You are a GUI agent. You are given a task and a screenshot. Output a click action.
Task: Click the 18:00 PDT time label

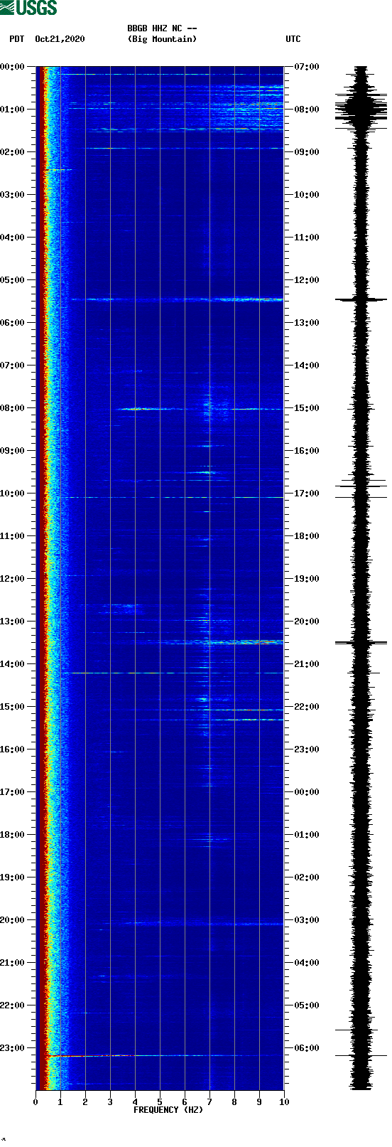coord(13,835)
